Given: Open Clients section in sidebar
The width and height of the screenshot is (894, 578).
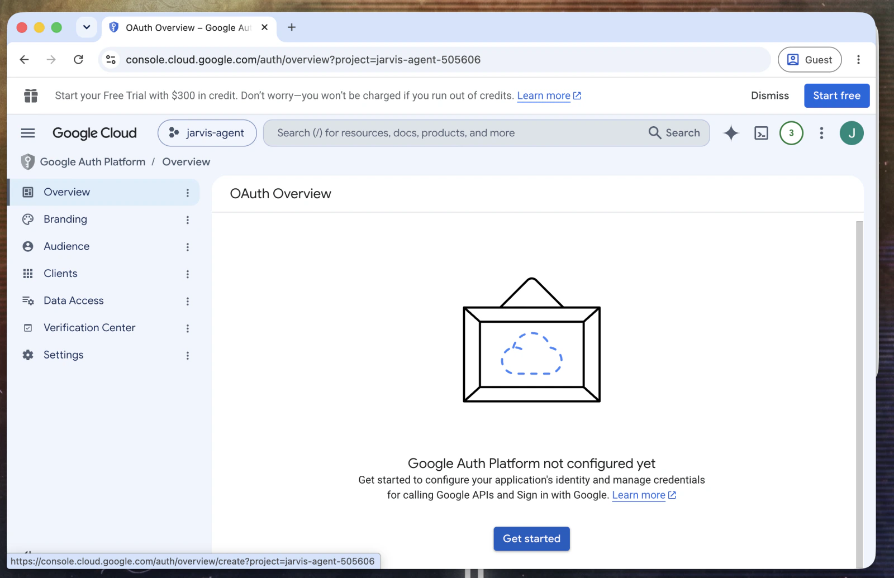Looking at the screenshot, I should [x=103, y=274].
